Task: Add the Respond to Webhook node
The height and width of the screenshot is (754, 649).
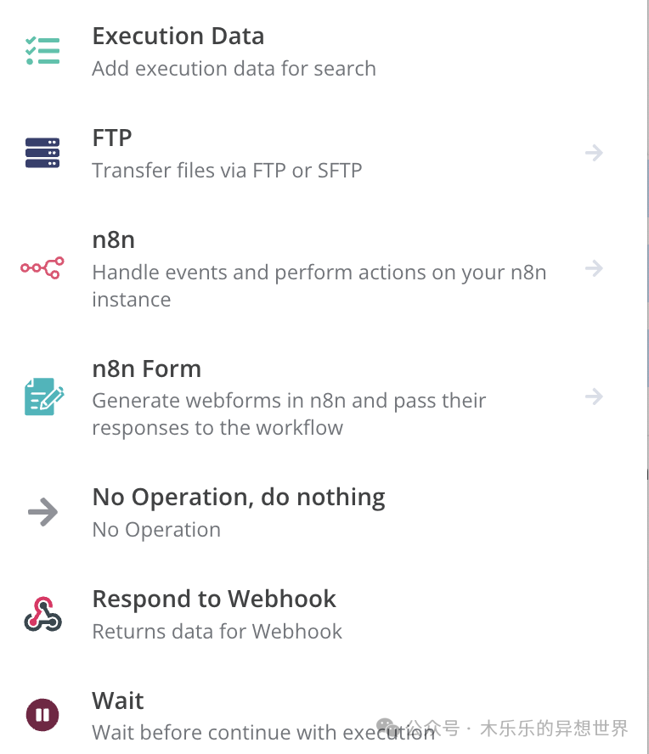Action: coord(214,599)
